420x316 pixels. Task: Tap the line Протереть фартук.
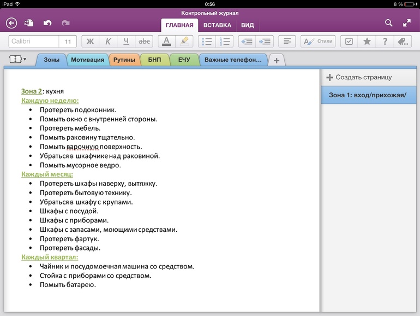pyautogui.click(x=69, y=239)
